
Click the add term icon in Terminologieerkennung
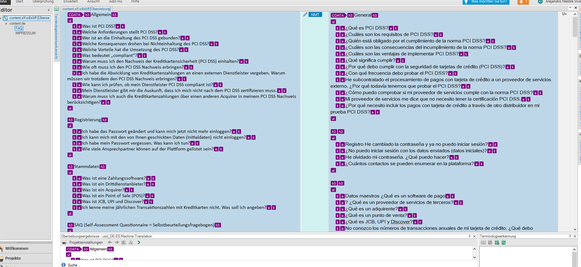pyautogui.click(x=490, y=242)
